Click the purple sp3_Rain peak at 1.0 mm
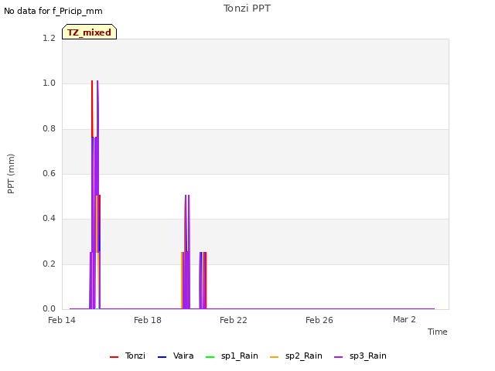This screenshot has height=371, width=495. click(x=97, y=81)
